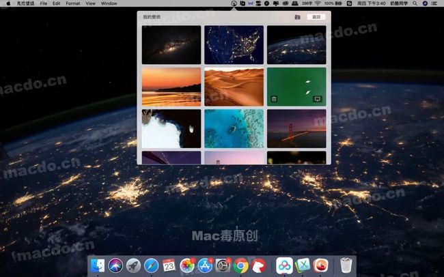This screenshot has height=277, width=444.
Task: Open the Window menu
Action: coord(109,3)
